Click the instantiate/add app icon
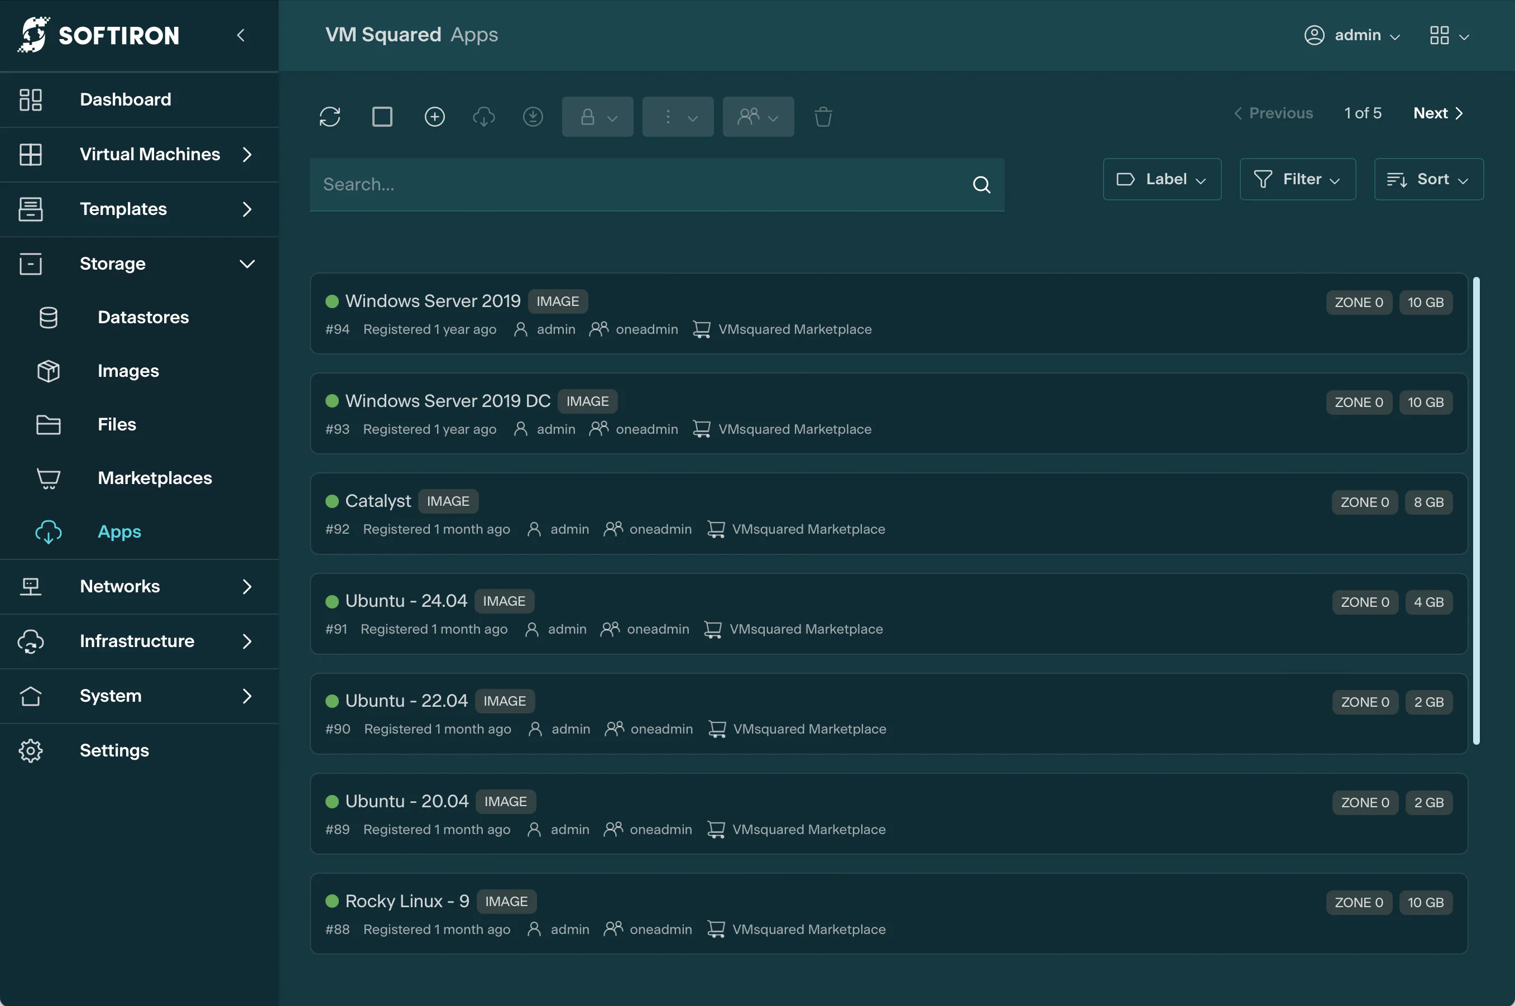Image resolution: width=1515 pixels, height=1006 pixels. click(434, 116)
